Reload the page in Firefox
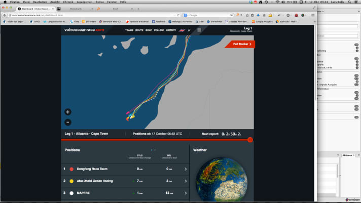The width and height of the screenshot is (361, 203). click(178, 15)
